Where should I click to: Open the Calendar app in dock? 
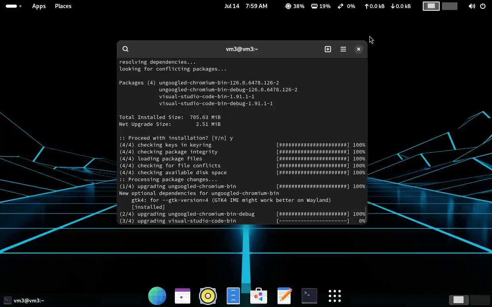(x=183, y=296)
